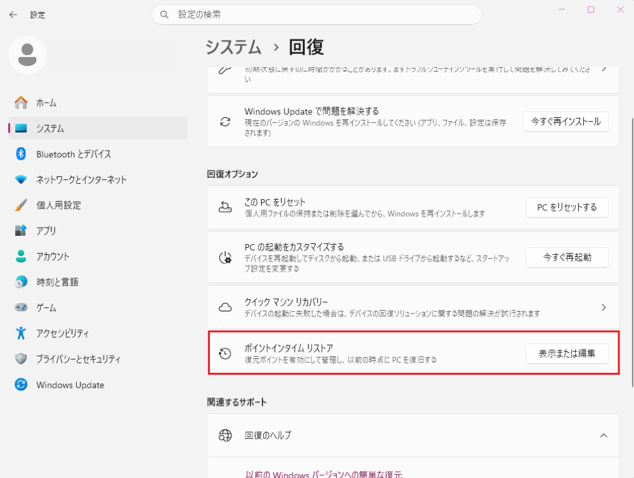Click the 設定の検索 search field
Screen dimensions: 634x478
(x=316, y=15)
